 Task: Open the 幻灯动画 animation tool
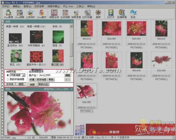[87, 14]
